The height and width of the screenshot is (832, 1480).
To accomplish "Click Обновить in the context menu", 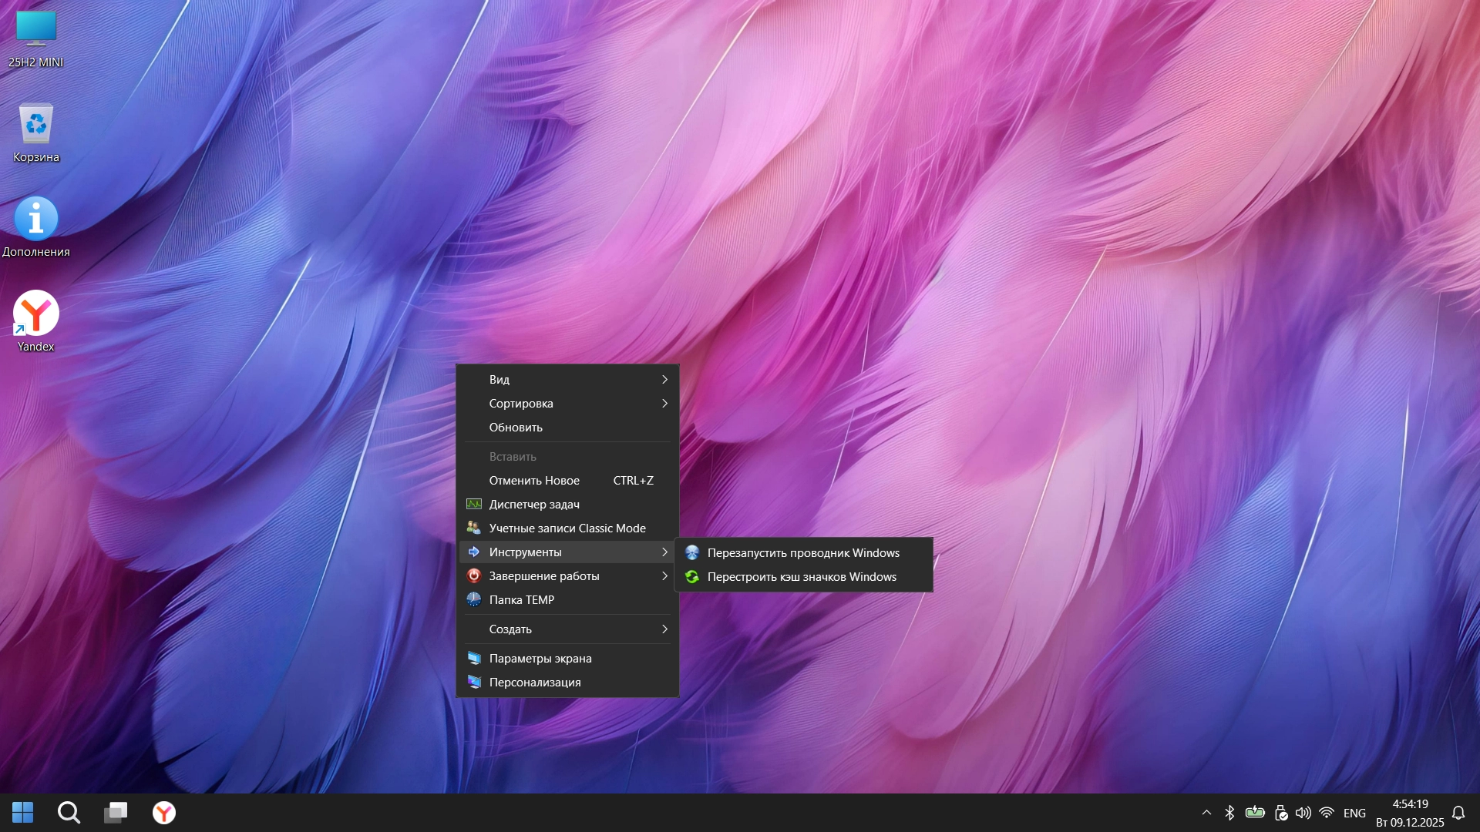I will (x=516, y=428).
